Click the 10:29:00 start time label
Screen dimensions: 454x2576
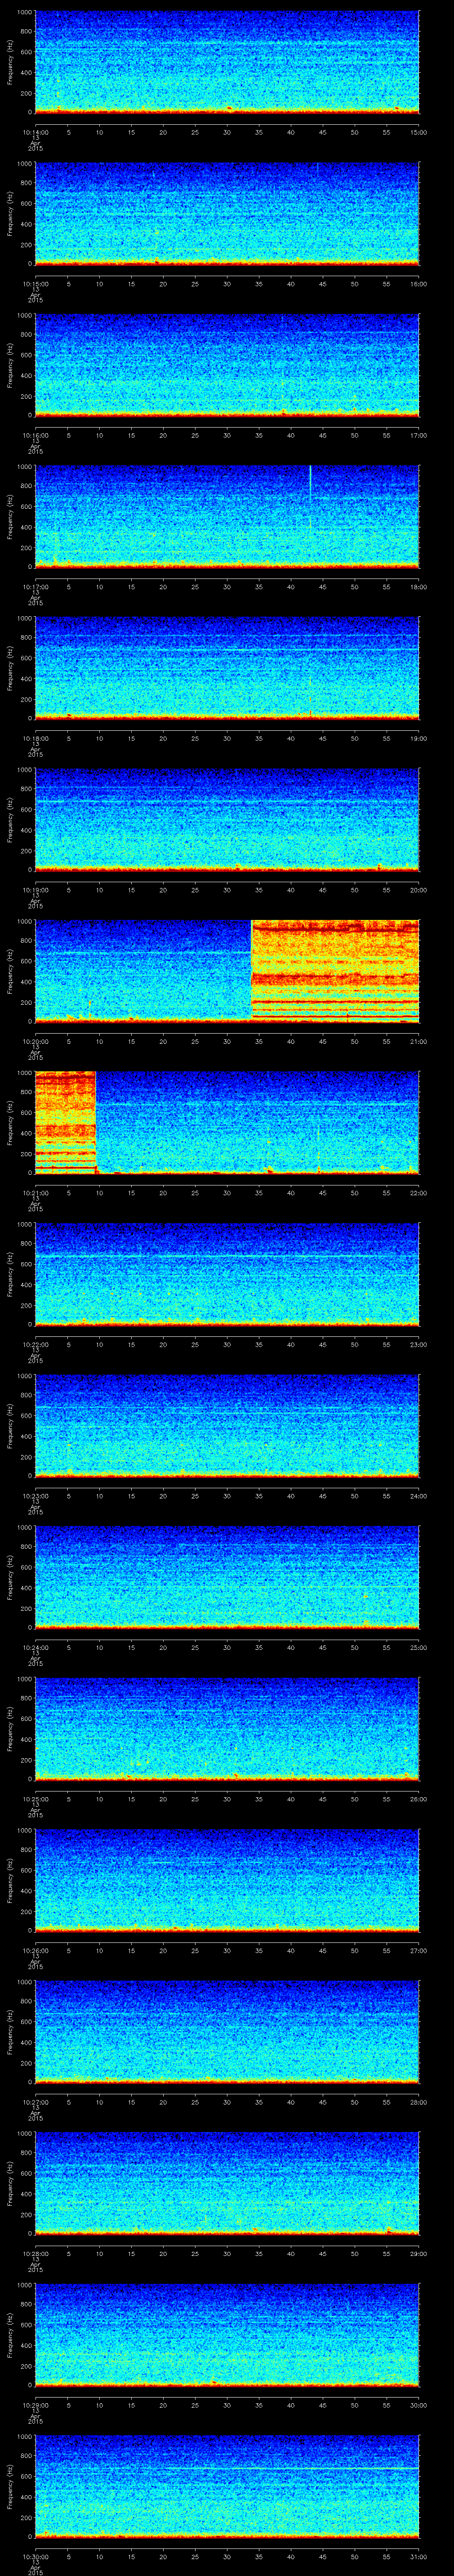pyautogui.click(x=35, y=2404)
